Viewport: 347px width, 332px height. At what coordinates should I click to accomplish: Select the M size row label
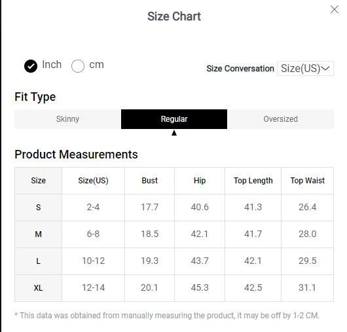(x=38, y=234)
